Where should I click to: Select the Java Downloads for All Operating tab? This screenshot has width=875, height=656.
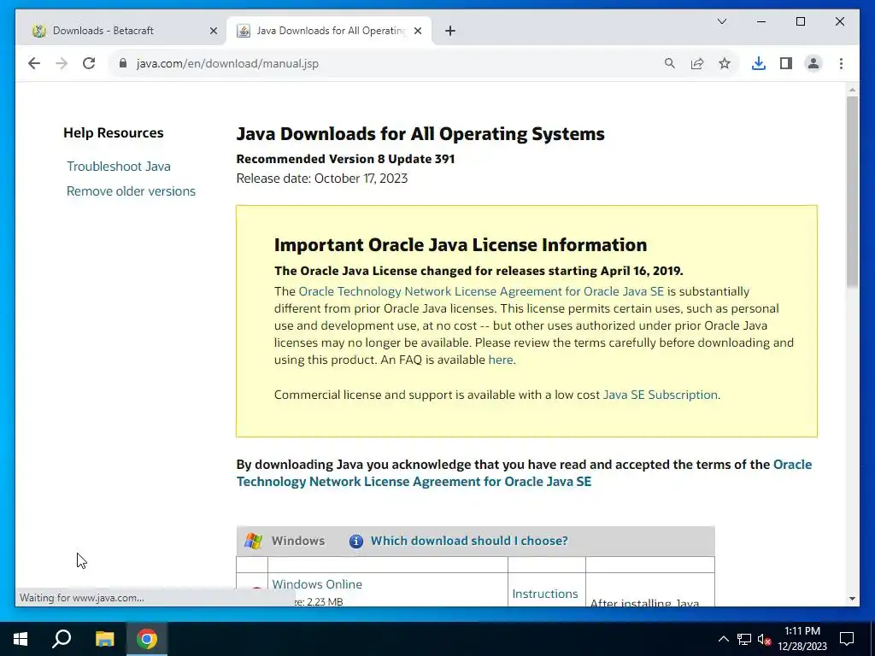click(x=329, y=31)
